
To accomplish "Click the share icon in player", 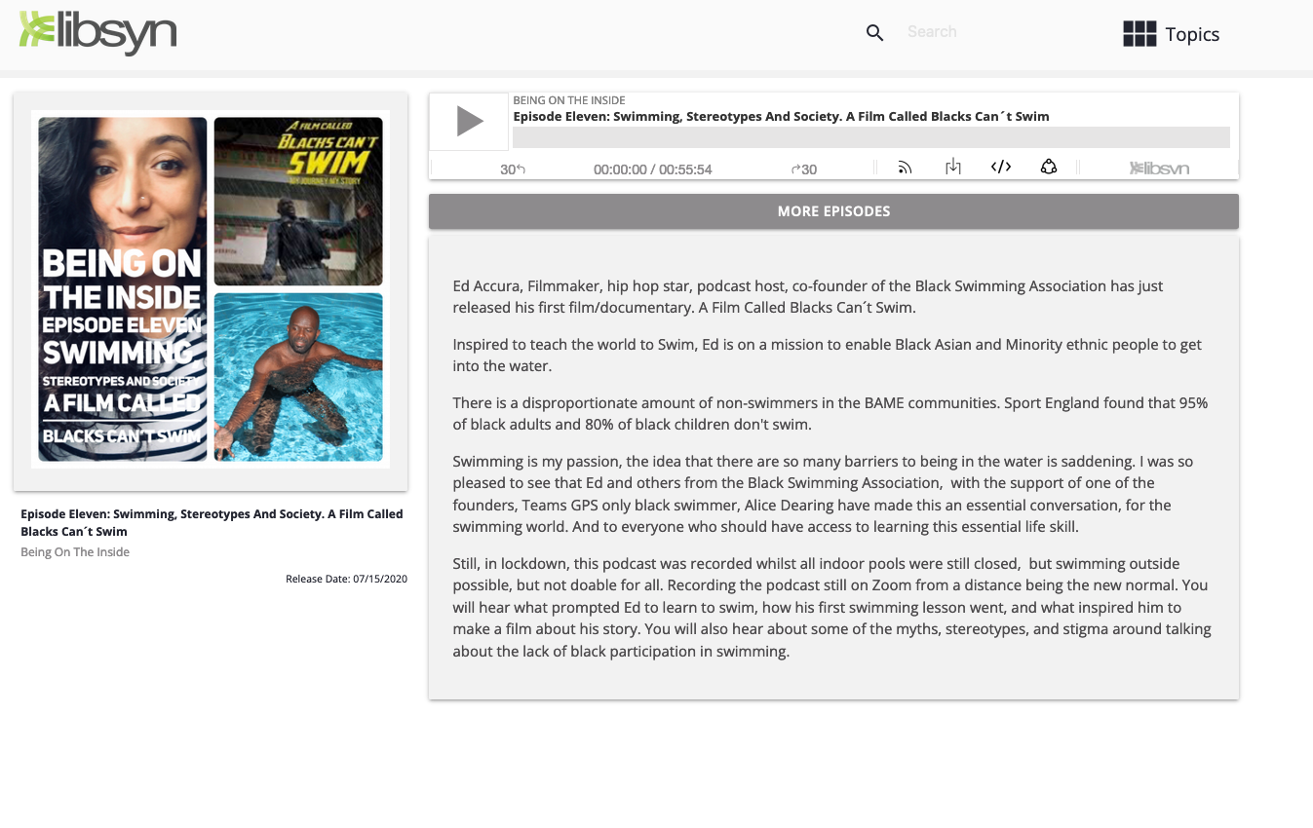I will point(1049,168).
